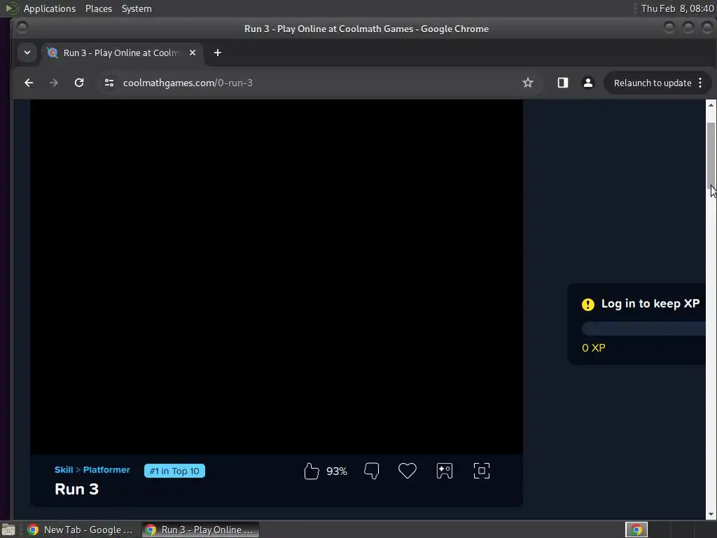Add Run 3 to favorites with heart icon
Viewport: 717px width, 538px height.
(407, 471)
